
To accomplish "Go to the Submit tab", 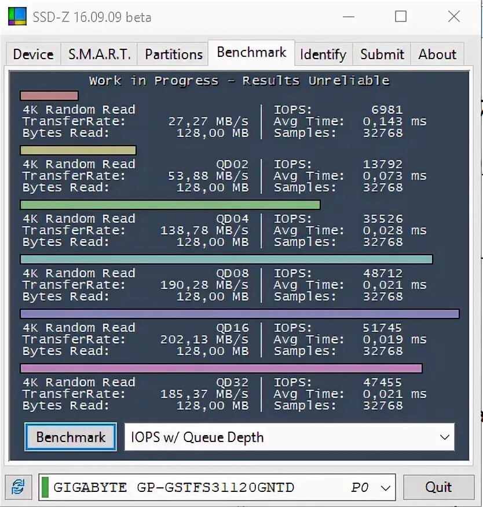I will [x=382, y=54].
